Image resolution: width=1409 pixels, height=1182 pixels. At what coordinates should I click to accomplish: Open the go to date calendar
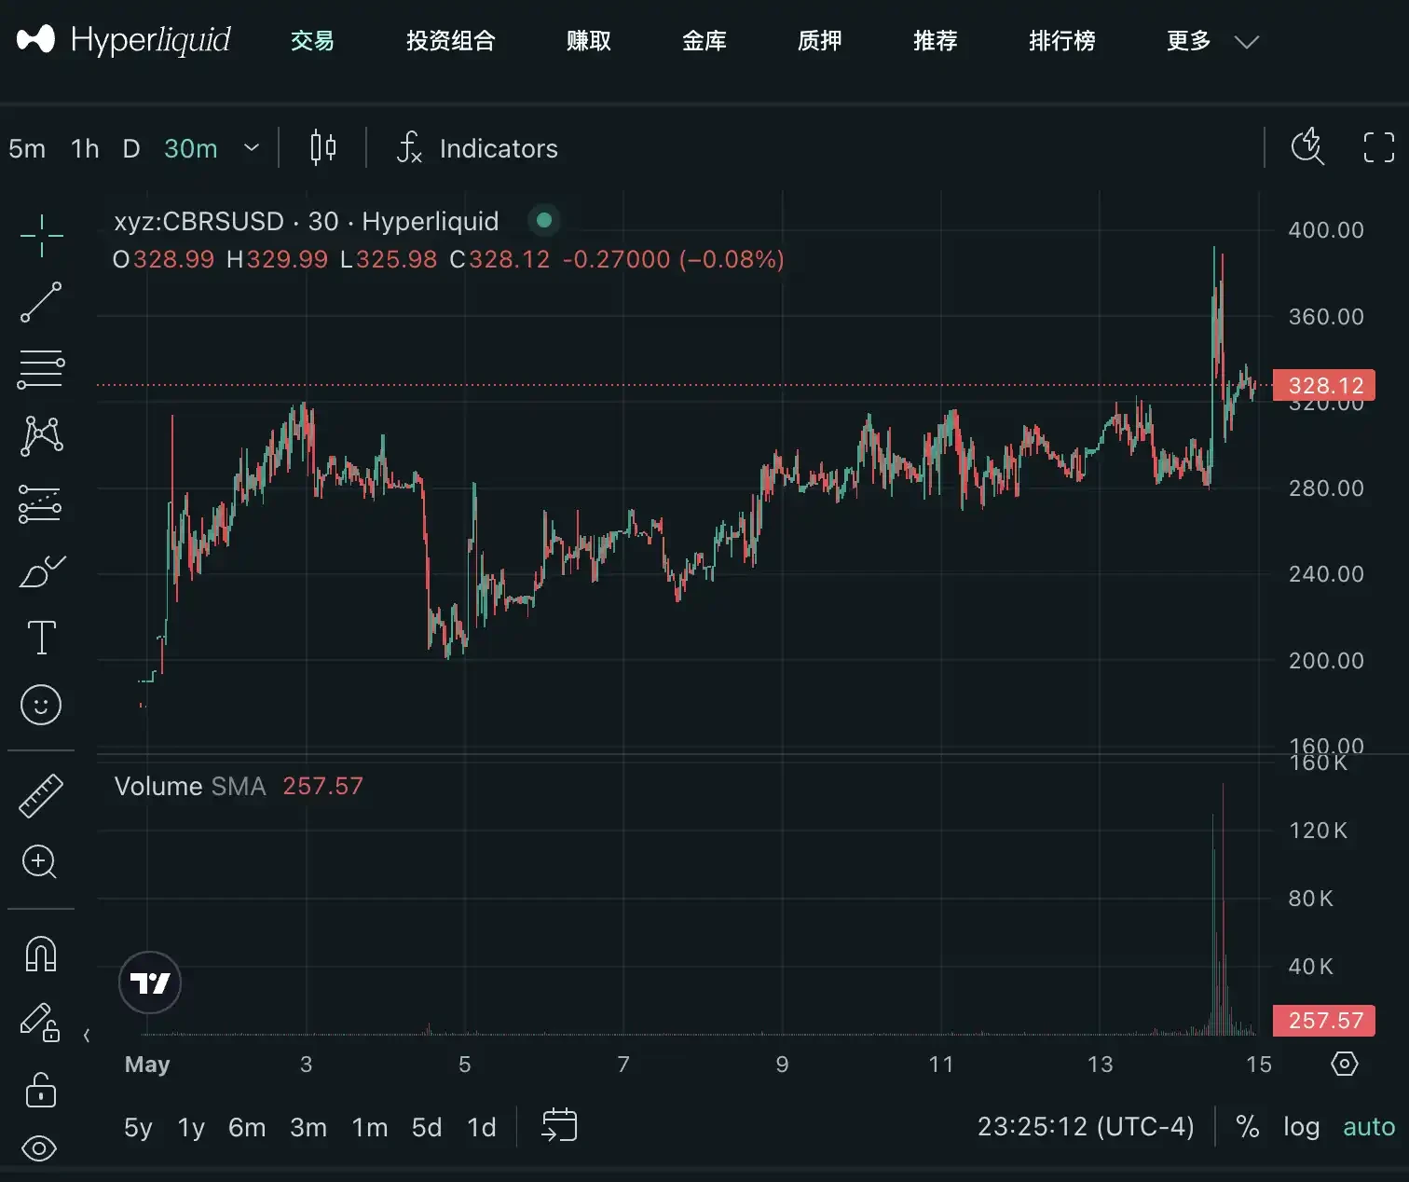[559, 1125]
